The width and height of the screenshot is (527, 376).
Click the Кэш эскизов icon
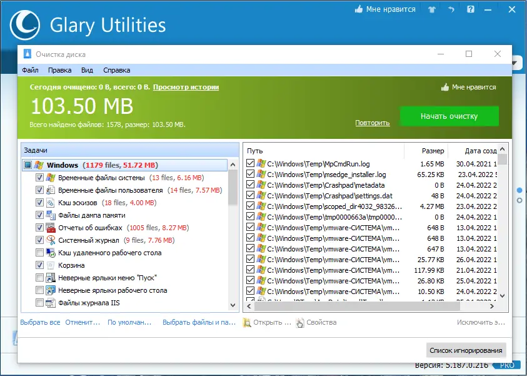click(x=51, y=203)
